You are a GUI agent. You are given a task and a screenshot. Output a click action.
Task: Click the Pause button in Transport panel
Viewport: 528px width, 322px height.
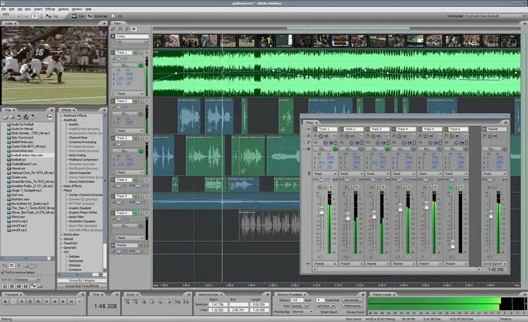click(22, 302)
